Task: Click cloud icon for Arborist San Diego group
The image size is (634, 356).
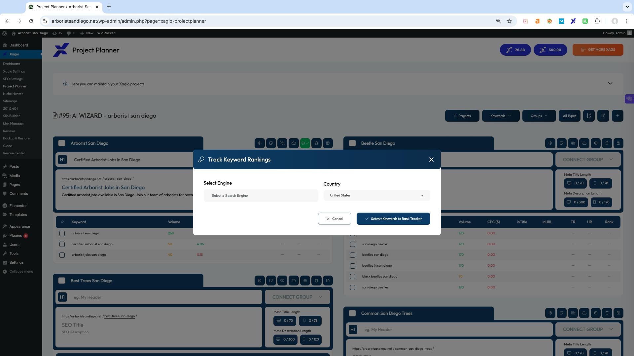Action: tap(294, 143)
